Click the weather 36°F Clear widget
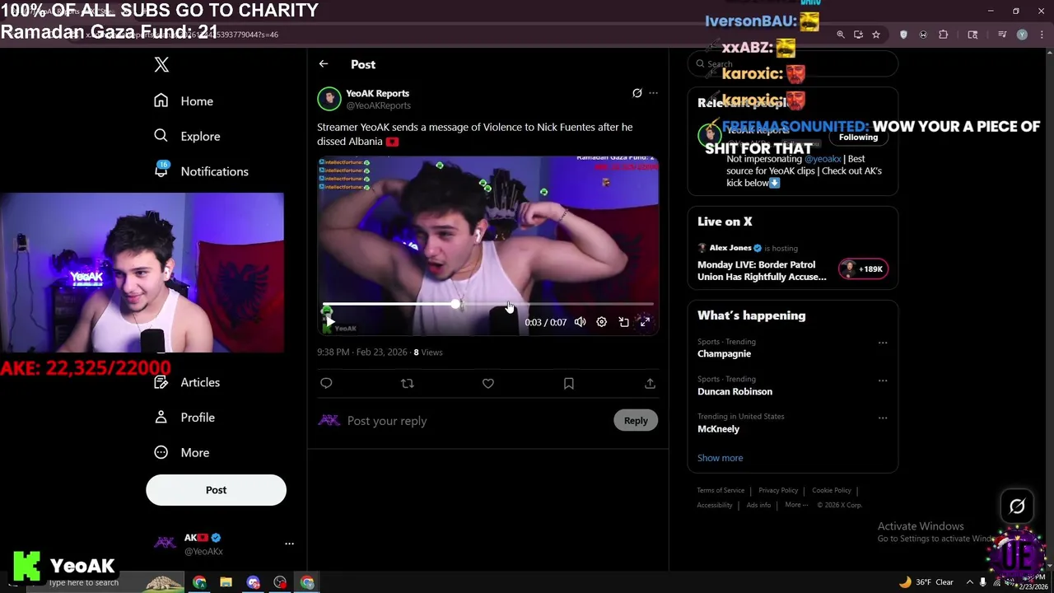The width and height of the screenshot is (1054, 593). [x=926, y=582]
